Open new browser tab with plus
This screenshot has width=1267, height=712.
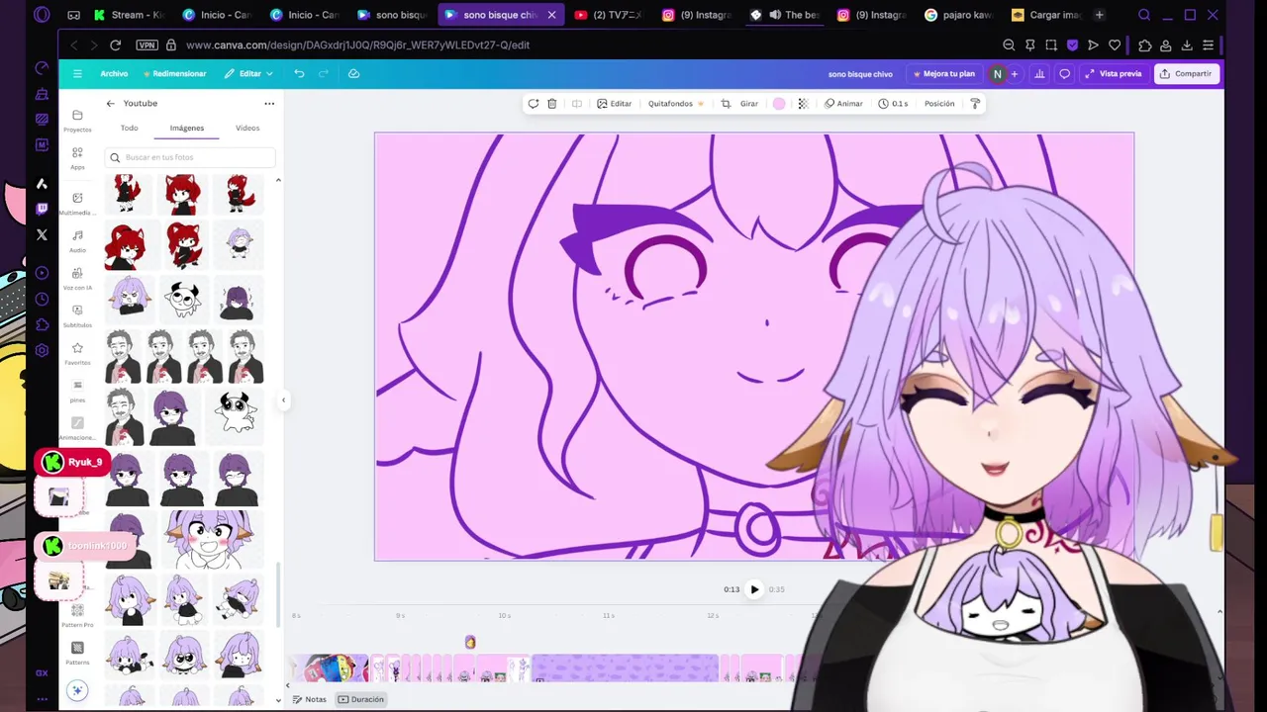(1099, 15)
